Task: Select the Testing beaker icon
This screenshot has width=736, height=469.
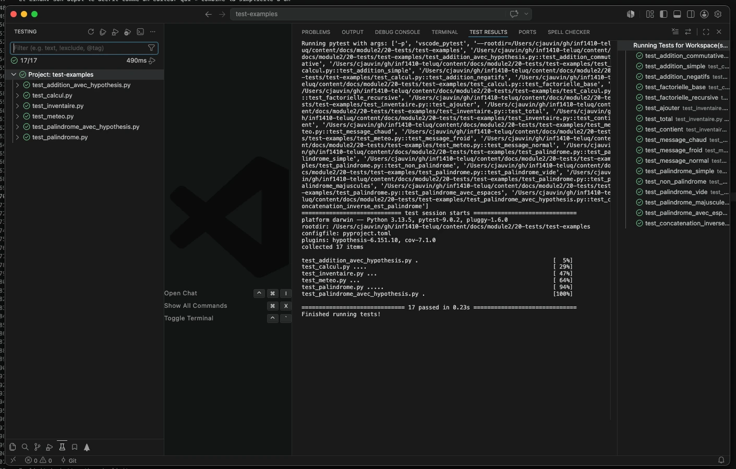Action: coord(62,447)
